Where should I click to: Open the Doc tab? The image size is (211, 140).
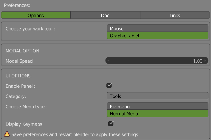(105, 15)
